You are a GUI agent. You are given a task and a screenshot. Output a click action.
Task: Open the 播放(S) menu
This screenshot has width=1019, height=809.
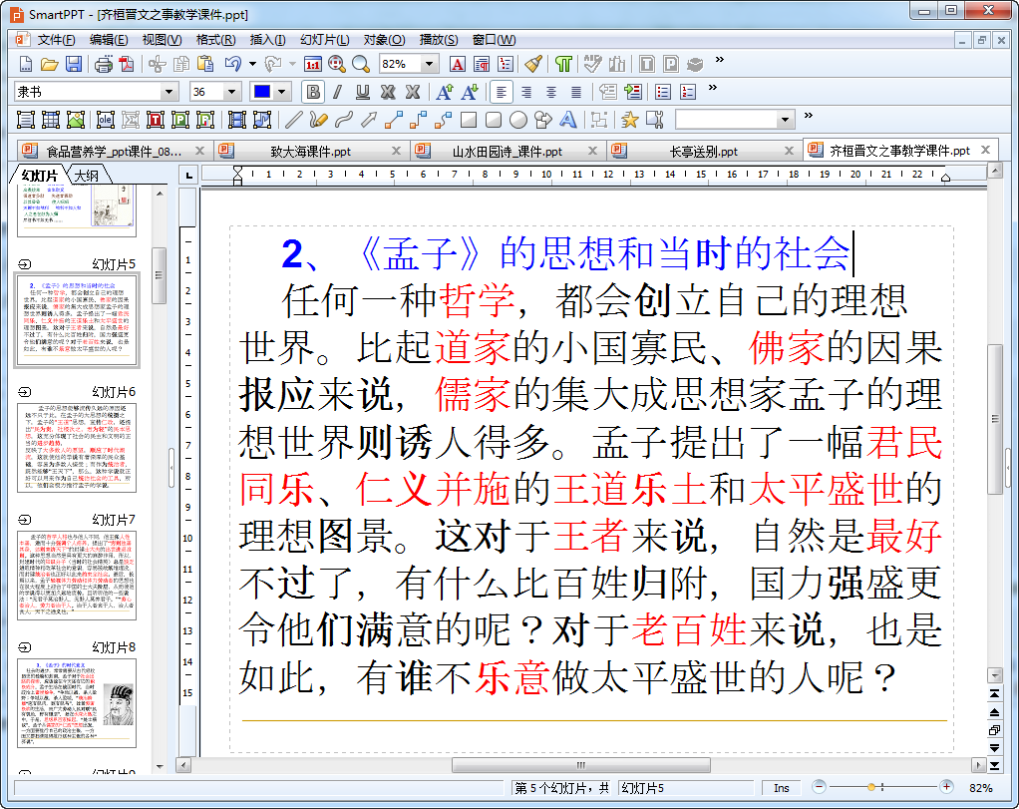click(439, 40)
